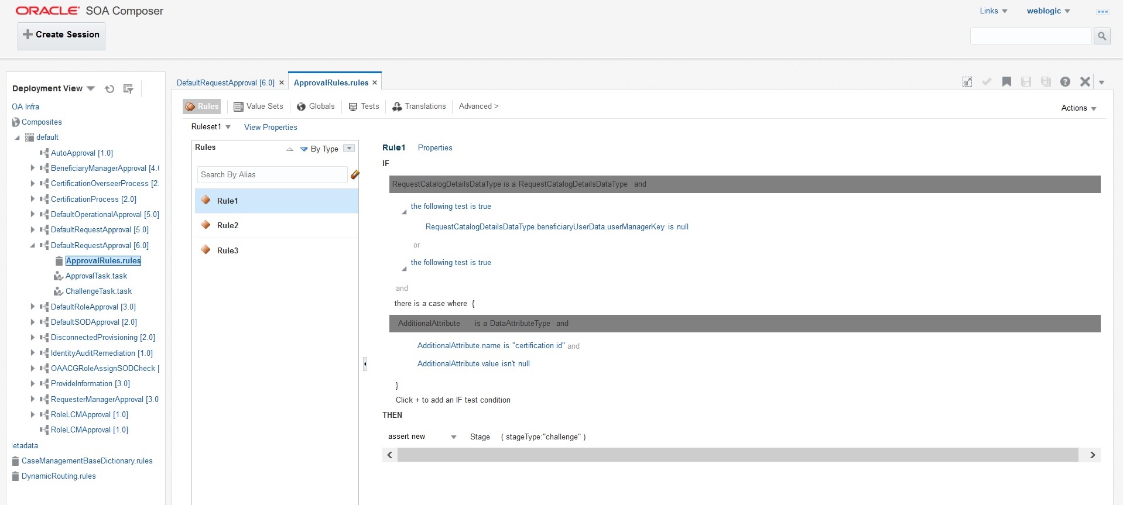Close the ApprovalRules.rules tab
1123x505 pixels.
pyautogui.click(x=375, y=83)
